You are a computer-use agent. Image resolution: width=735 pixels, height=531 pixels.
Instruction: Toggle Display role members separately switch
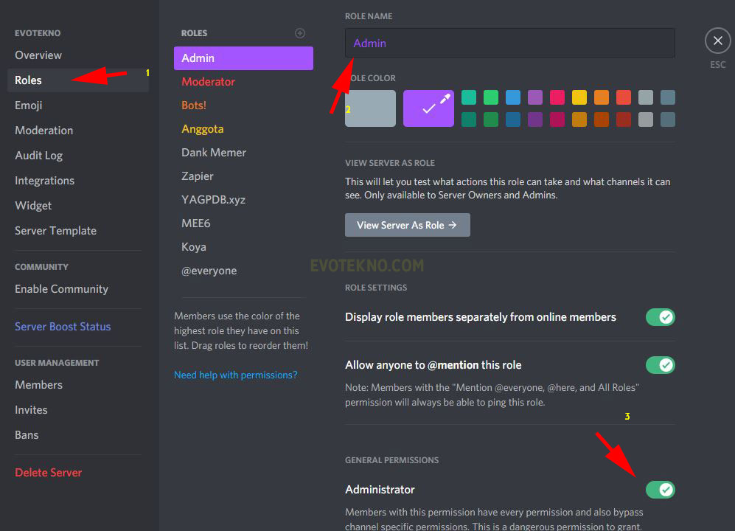[660, 317]
